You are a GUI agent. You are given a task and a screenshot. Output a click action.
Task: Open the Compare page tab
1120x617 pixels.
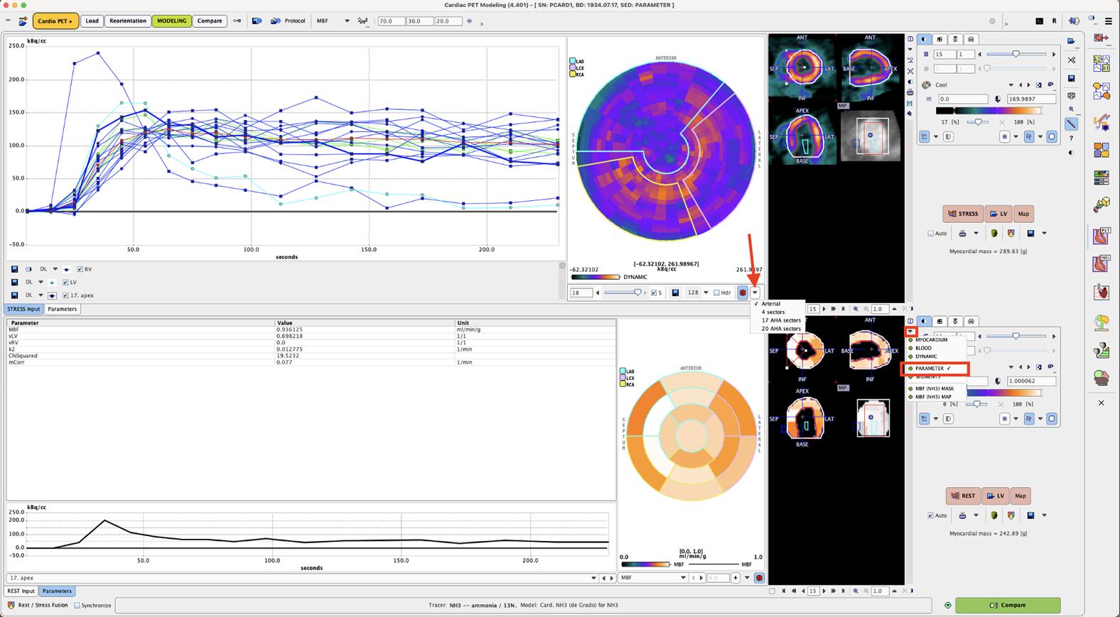point(210,21)
